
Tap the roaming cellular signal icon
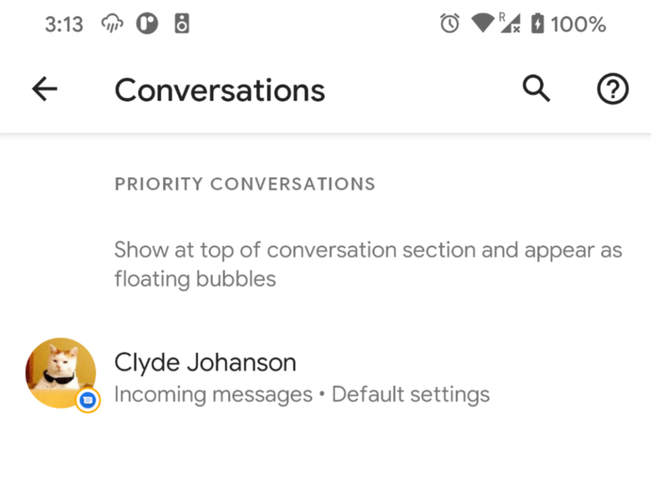509,24
